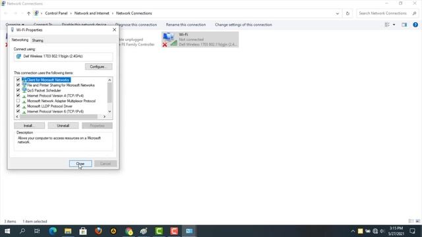Open green Camtasia icon on taskbar
This screenshot has width=422, height=237.
pyautogui.click(x=159, y=231)
